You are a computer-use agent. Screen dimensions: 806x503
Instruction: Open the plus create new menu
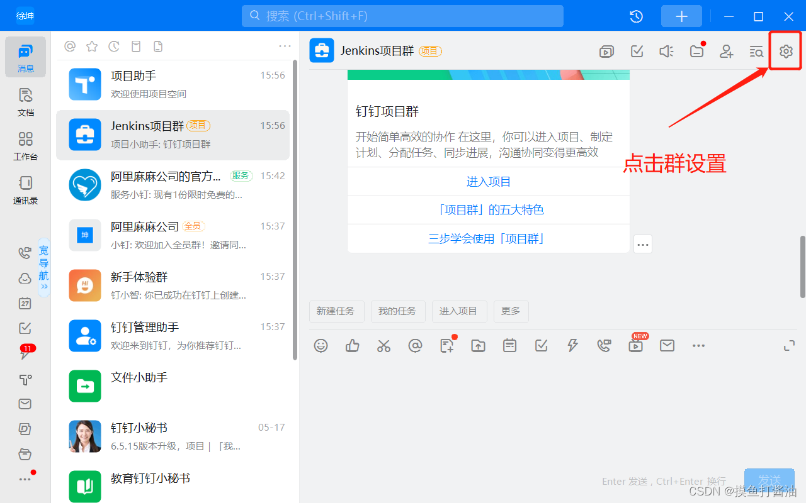[x=682, y=16]
